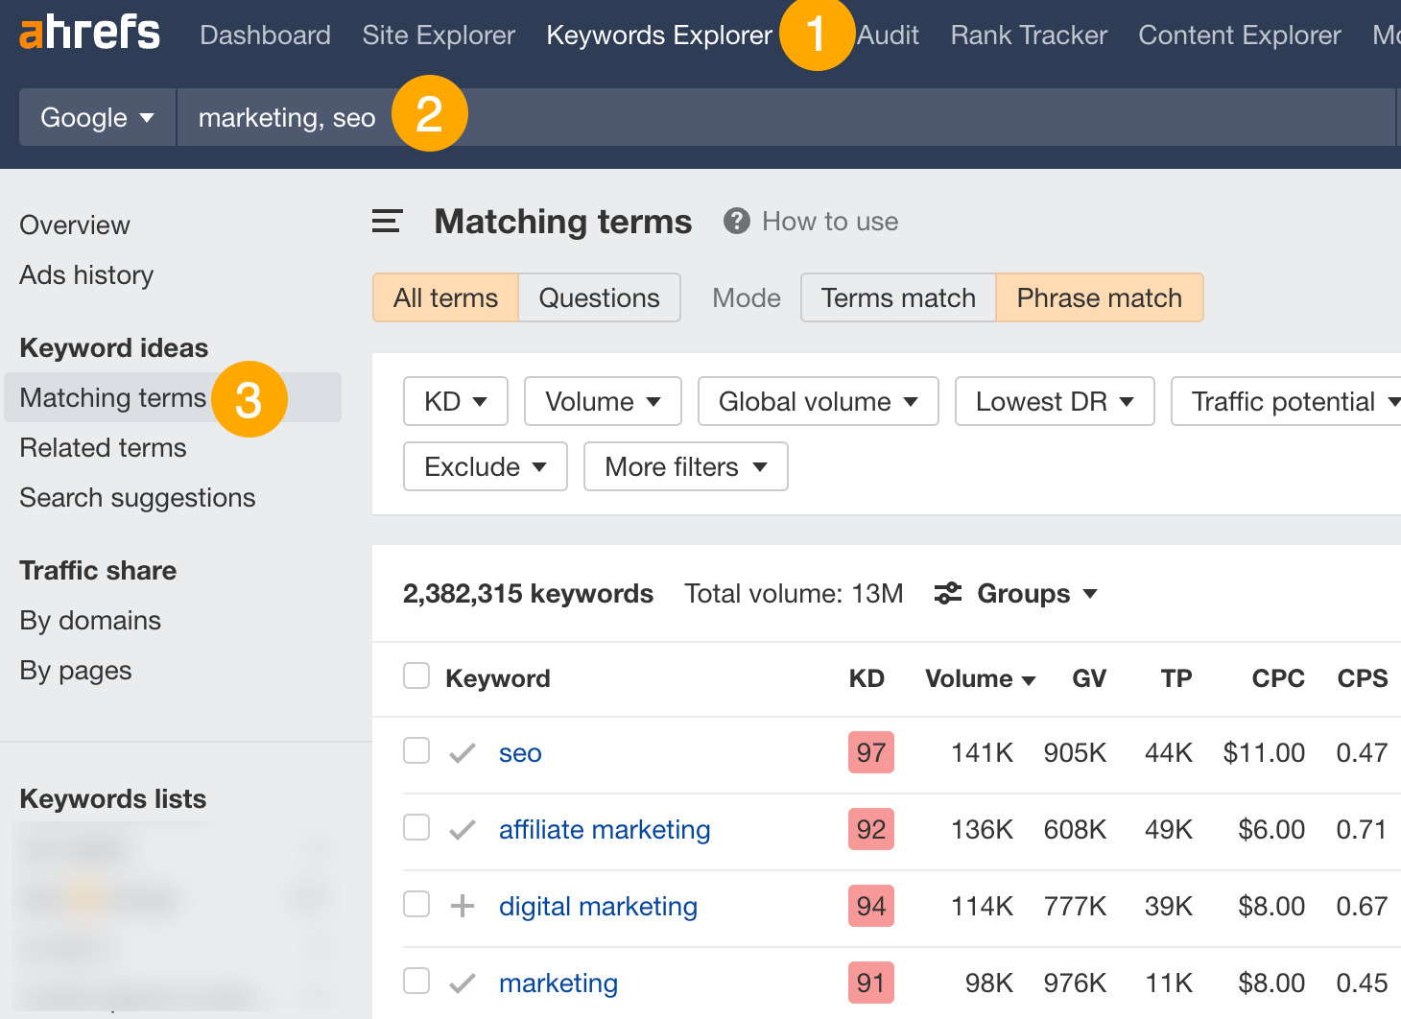Expand the More filters dropdown
This screenshot has width=1401, height=1019.
(x=685, y=466)
